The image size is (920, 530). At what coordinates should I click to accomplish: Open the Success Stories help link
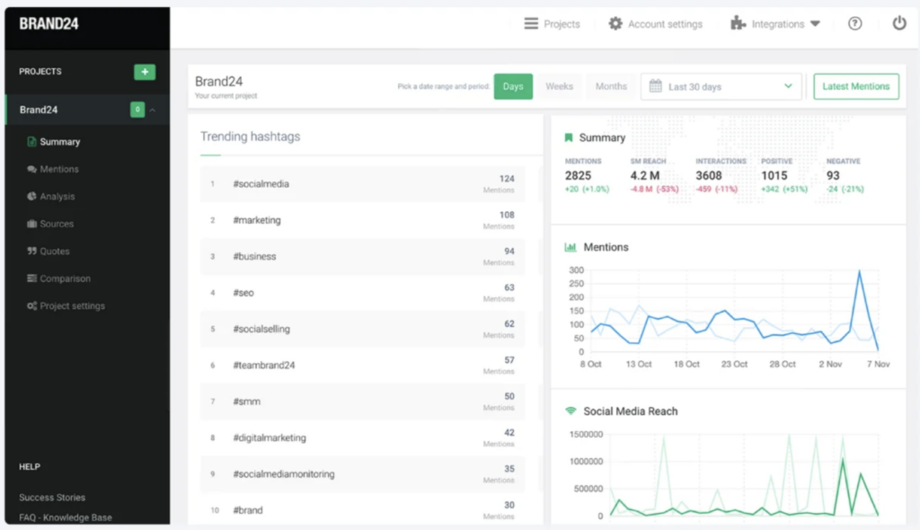click(52, 497)
